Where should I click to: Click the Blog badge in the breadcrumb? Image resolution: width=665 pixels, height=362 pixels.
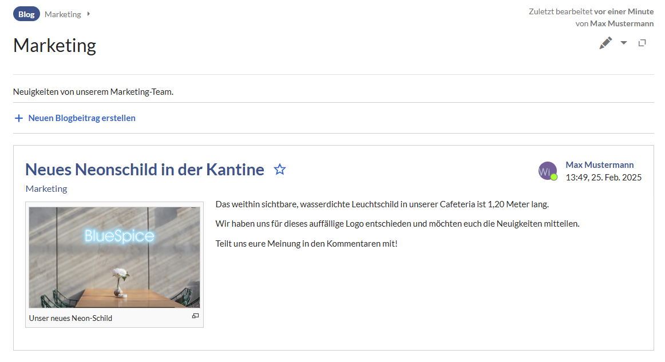tap(26, 14)
